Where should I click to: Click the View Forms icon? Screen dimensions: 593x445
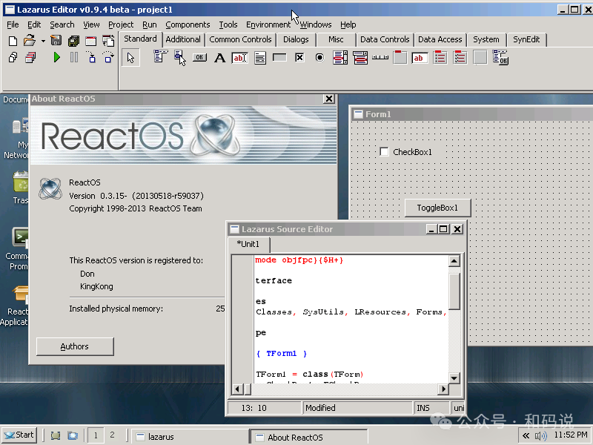pyautogui.click(x=30, y=58)
